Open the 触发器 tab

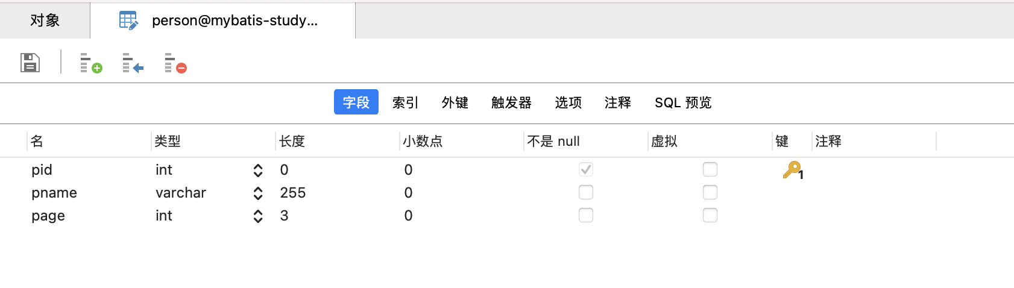(x=511, y=102)
